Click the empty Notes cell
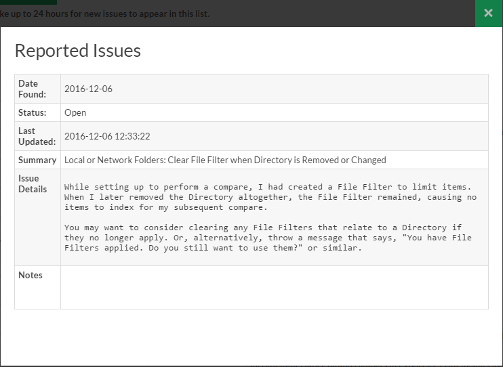The width and height of the screenshot is (503, 367). pyautogui.click(x=275, y=288)
